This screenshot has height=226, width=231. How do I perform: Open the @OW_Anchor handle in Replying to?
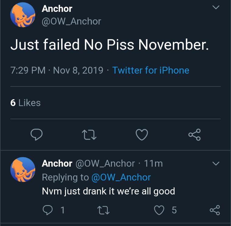click(121, 177)
